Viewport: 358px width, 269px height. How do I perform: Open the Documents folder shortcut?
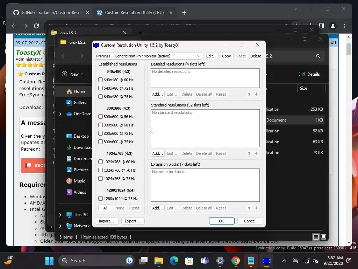point(79,159)
